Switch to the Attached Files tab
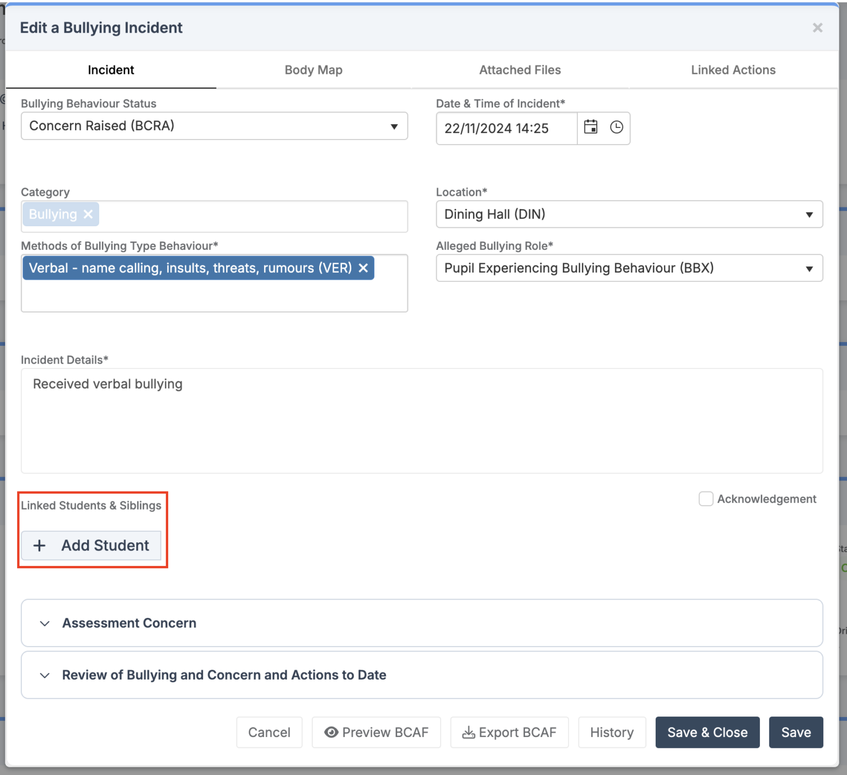Viewport: 847px width, 775px height. (x=519, y=70)
